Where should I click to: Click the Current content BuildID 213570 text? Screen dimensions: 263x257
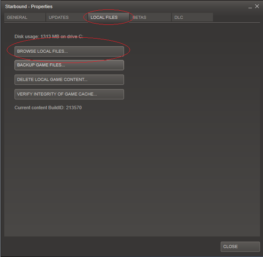pos(48,108)
